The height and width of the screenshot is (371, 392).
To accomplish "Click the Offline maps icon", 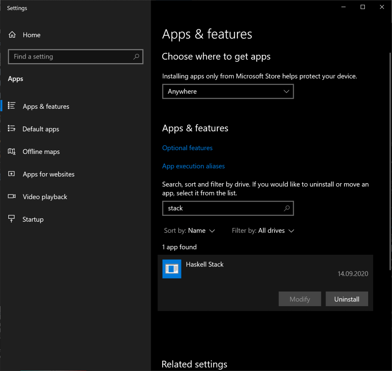I will 12,151.
